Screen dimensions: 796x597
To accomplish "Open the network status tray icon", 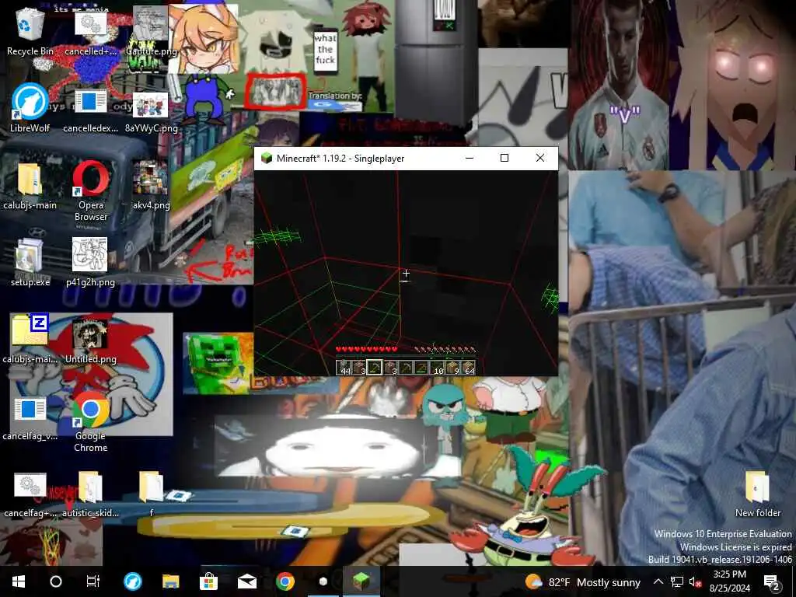I will [677, 581].
